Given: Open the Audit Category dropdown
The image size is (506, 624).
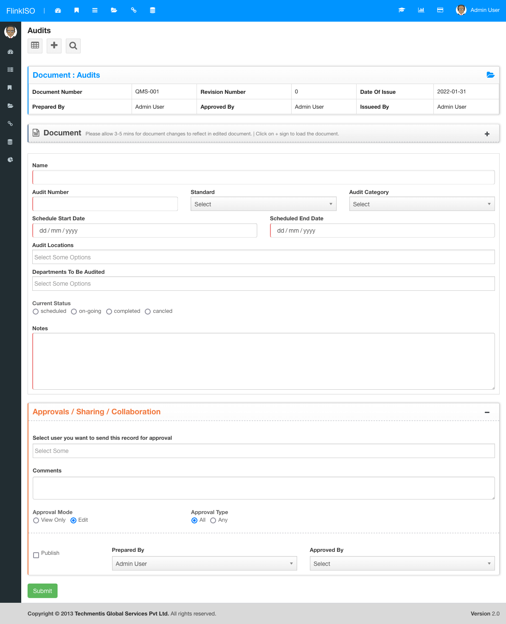Looking at the screenshot, I should coord(422,204).
